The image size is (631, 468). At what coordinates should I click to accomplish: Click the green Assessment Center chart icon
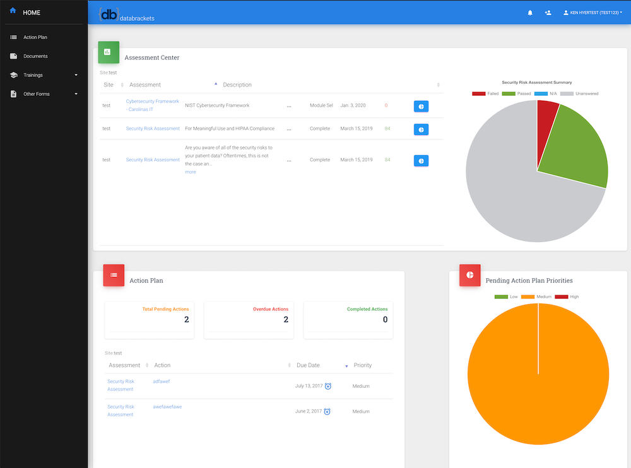[108, 52]
